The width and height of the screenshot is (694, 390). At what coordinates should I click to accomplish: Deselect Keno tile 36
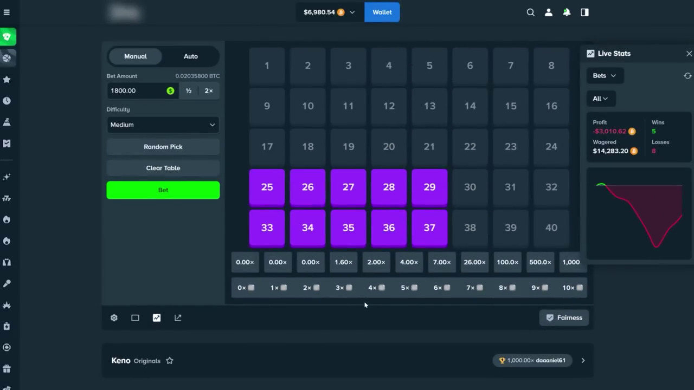[x=389, y=228]
